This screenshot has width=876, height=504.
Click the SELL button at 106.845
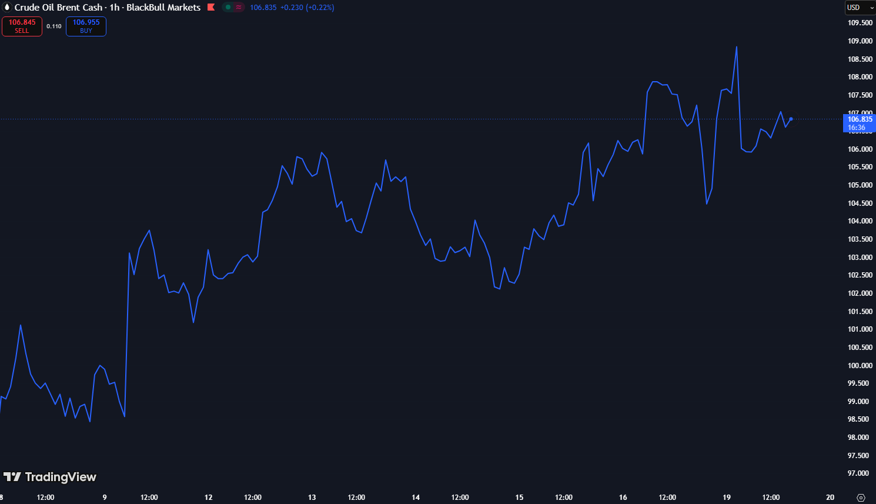(22, 26)
